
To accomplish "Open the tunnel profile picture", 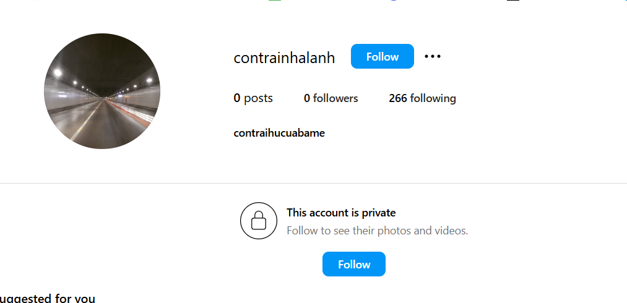I will (102, 91).
